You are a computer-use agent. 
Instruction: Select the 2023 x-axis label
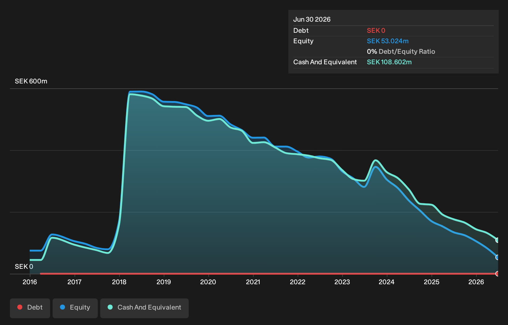342,282
